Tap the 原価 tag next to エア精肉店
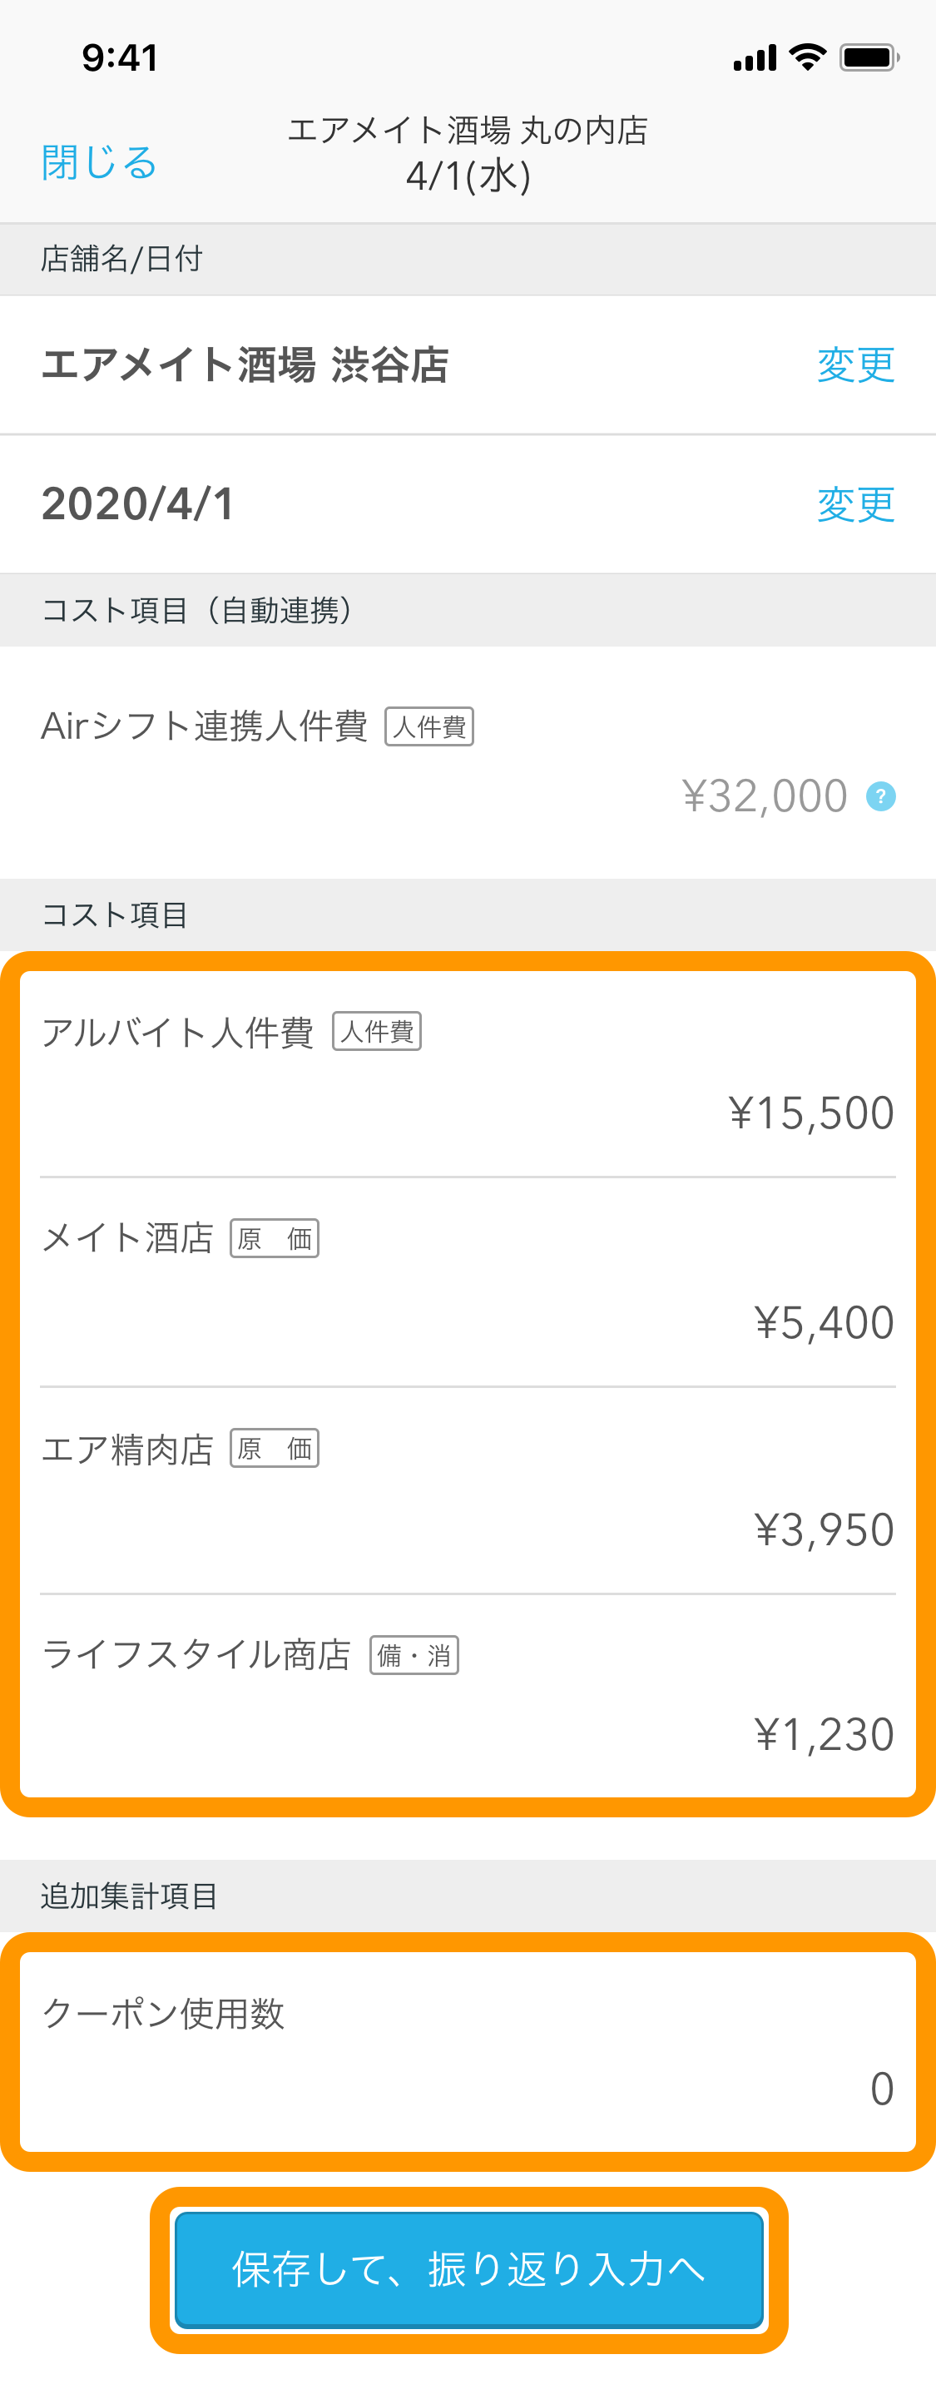Image resolution: width=936 pixels, height=2404 pixels. pyautogui.click(x=275, y=1449)
